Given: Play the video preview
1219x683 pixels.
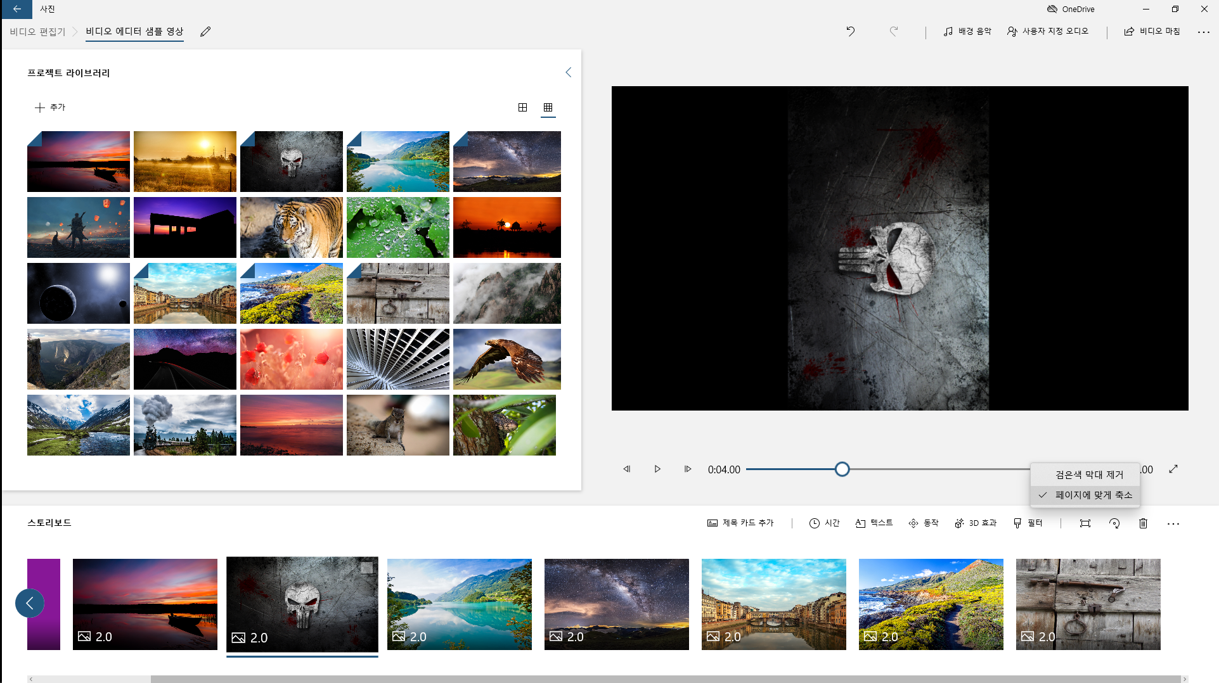Looking at the screenshot, I should (x=657, y=469).
